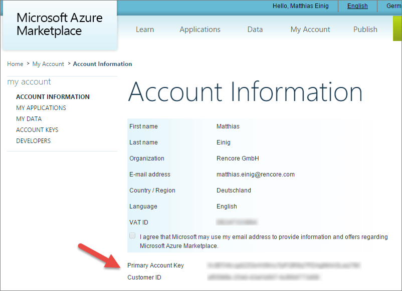Click the first name value 'Matthias'
This screenshot has height=291, width=402.
228,126
